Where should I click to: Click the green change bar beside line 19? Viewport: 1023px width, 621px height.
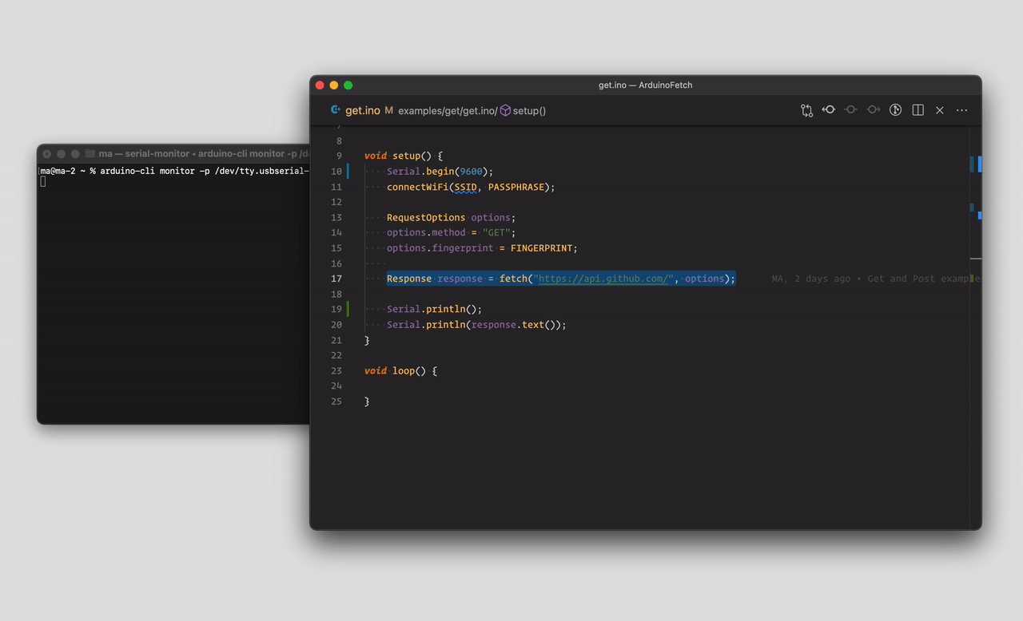click(348, 309)
